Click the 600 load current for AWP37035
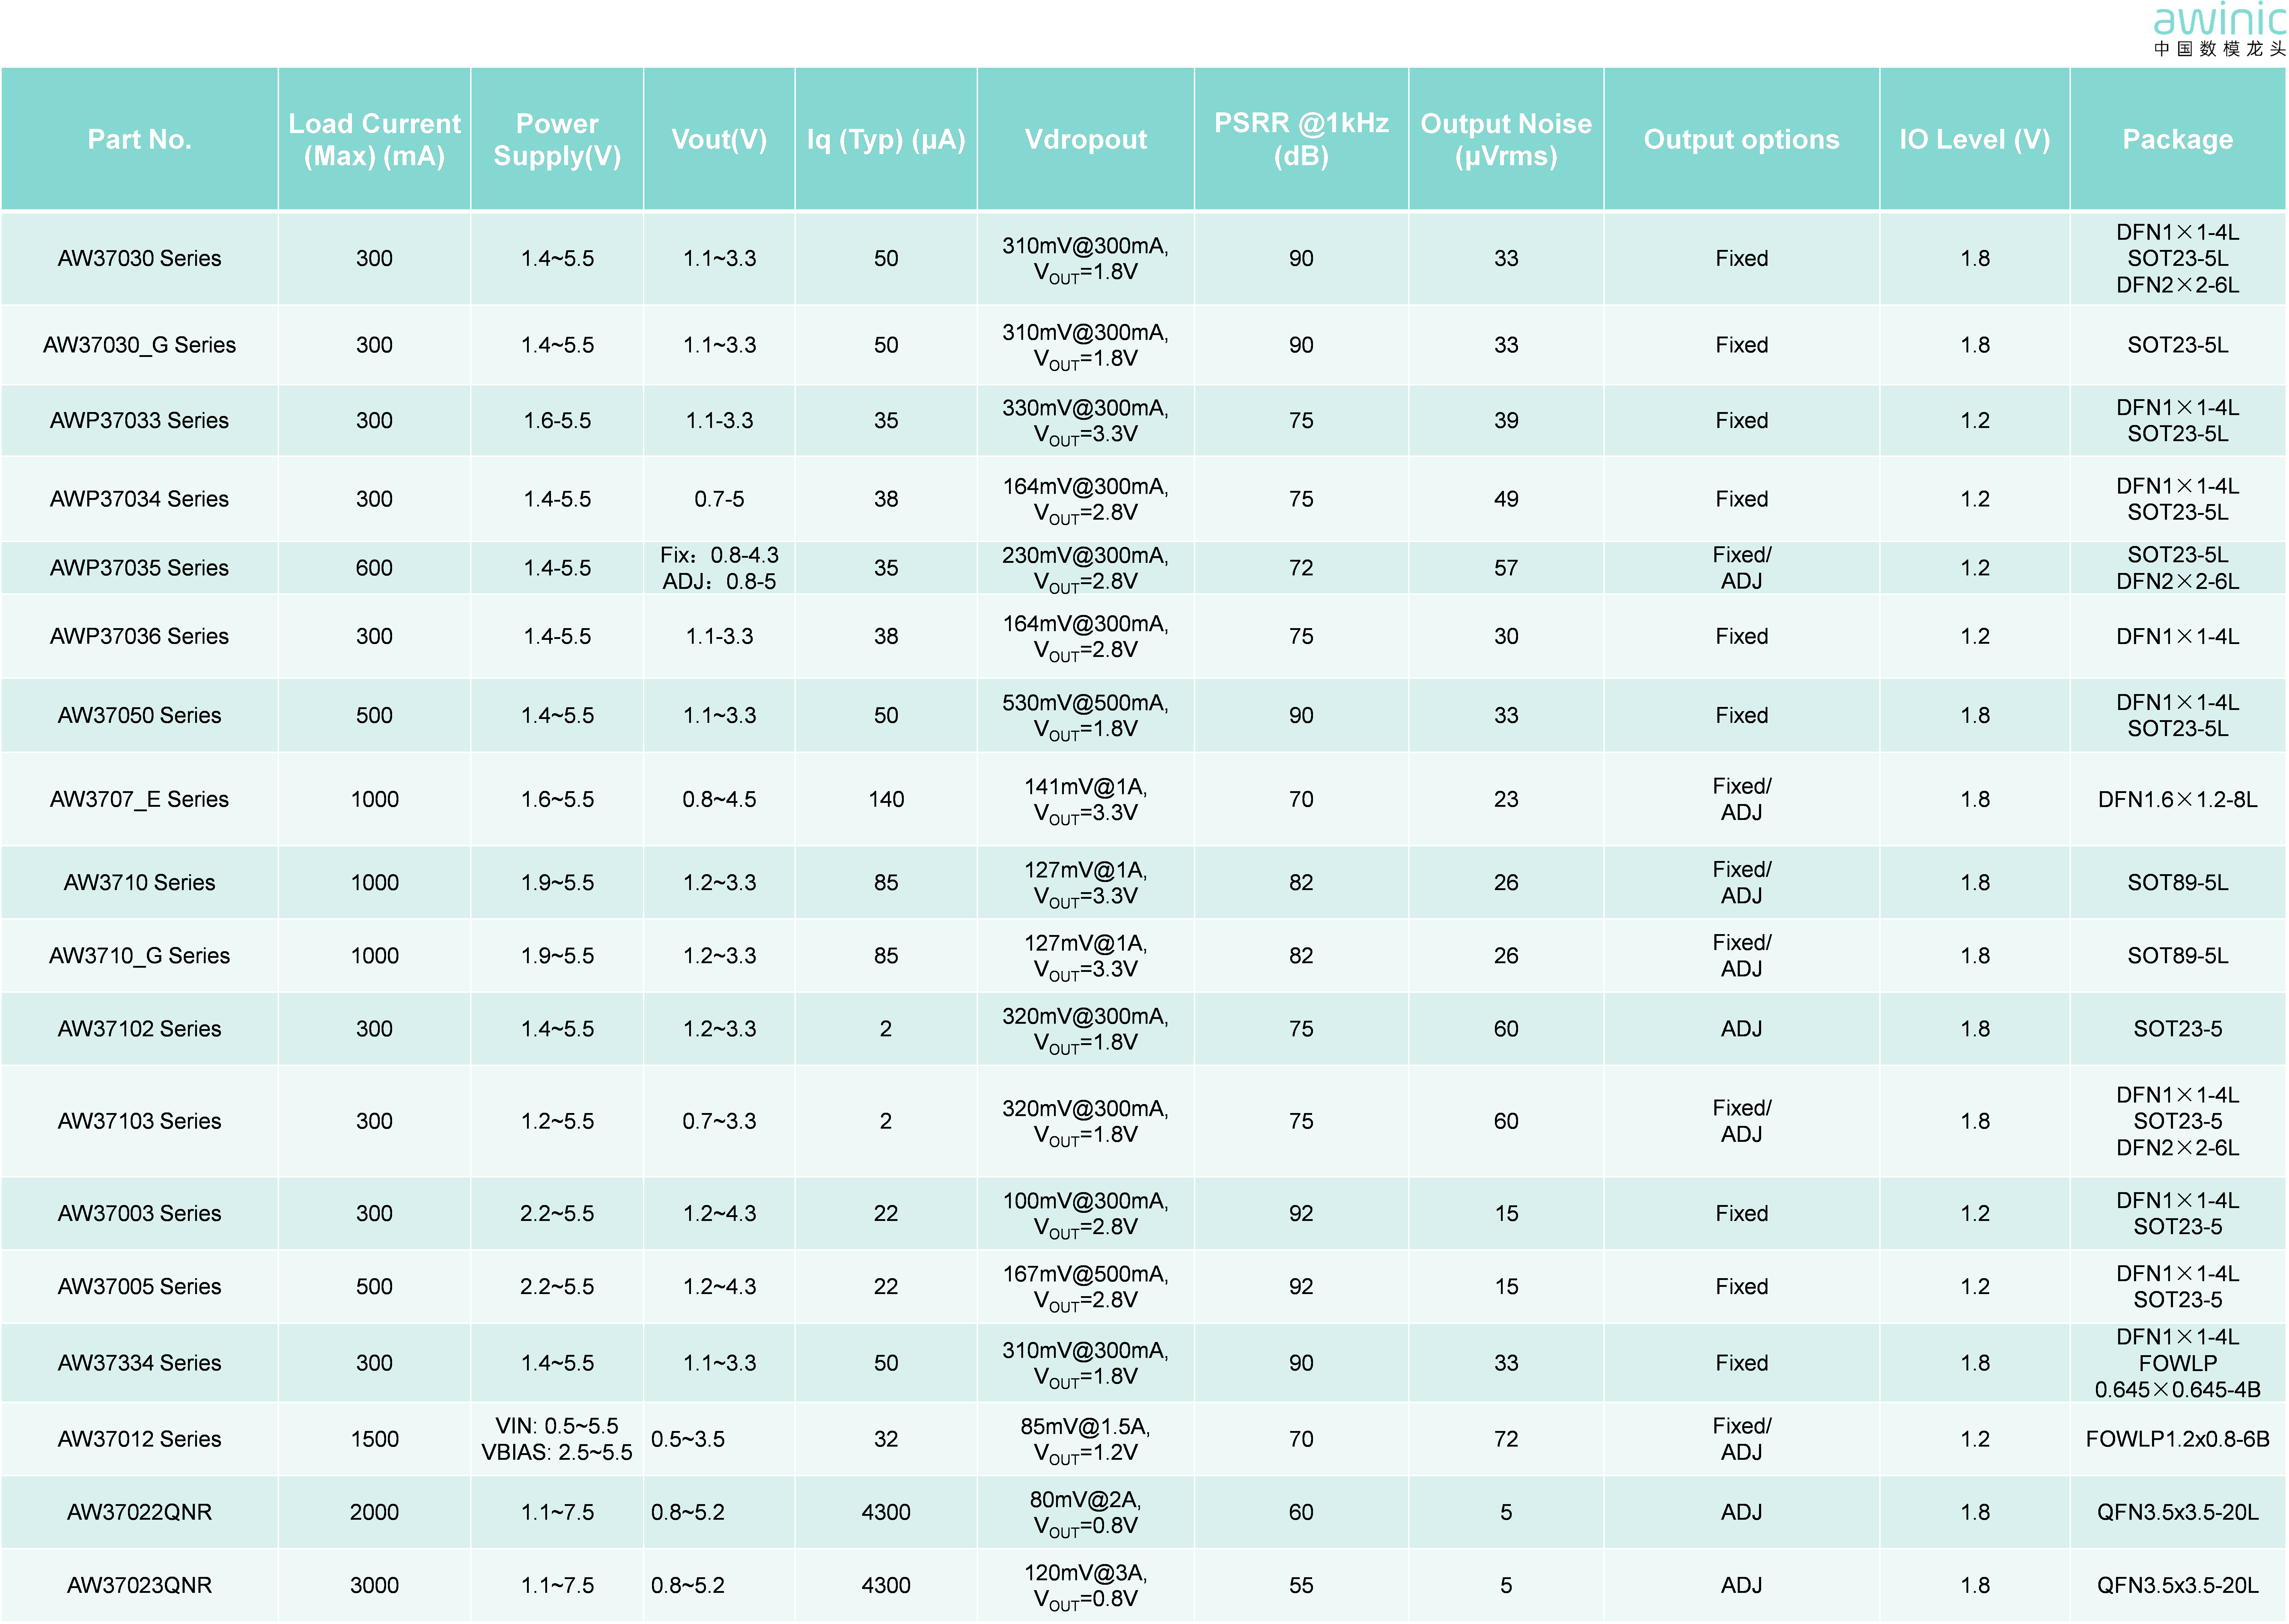Viewport: 2289px width, 1624px height. (374, 568)
